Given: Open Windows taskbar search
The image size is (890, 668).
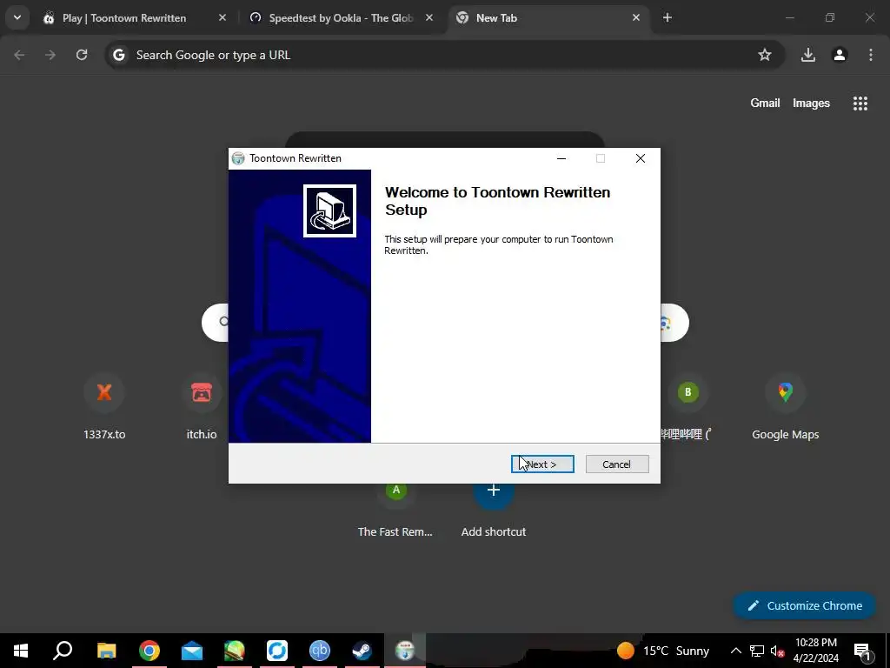Looking at the screenshot, I should click(63, 651).
